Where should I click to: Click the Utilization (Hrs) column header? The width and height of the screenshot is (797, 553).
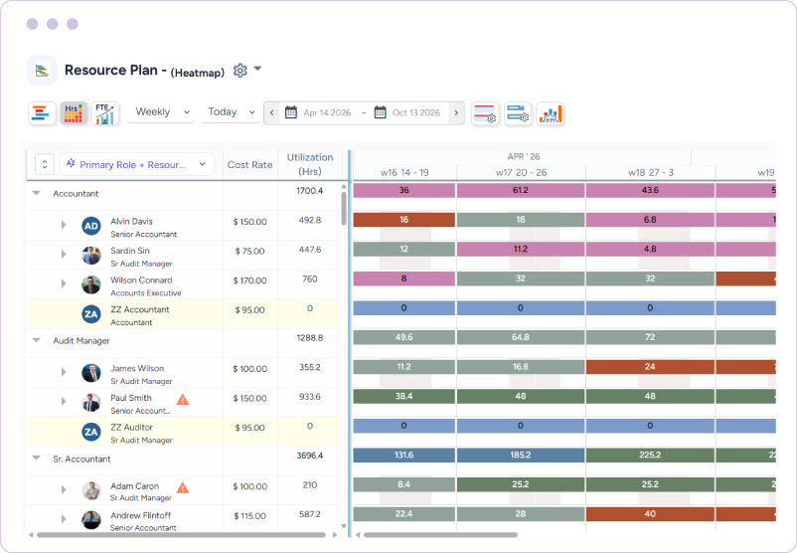(310, 164)
